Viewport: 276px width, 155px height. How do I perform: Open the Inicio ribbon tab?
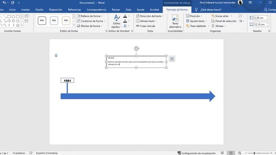point(13,9)
